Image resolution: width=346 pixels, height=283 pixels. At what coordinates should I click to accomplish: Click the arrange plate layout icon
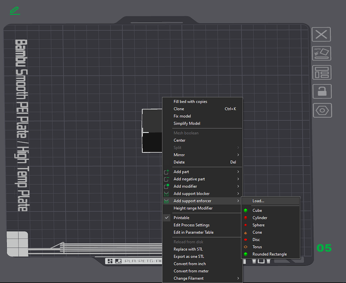pyautogui.click(x=322, y=72)
